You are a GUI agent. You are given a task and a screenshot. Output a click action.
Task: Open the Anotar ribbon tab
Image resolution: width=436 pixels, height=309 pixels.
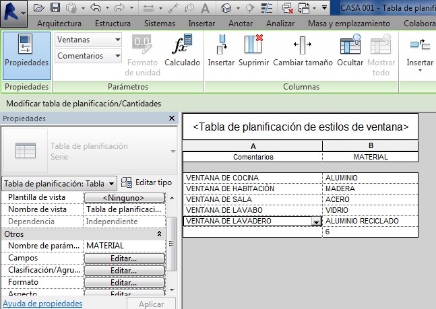[x=241, y=24]
